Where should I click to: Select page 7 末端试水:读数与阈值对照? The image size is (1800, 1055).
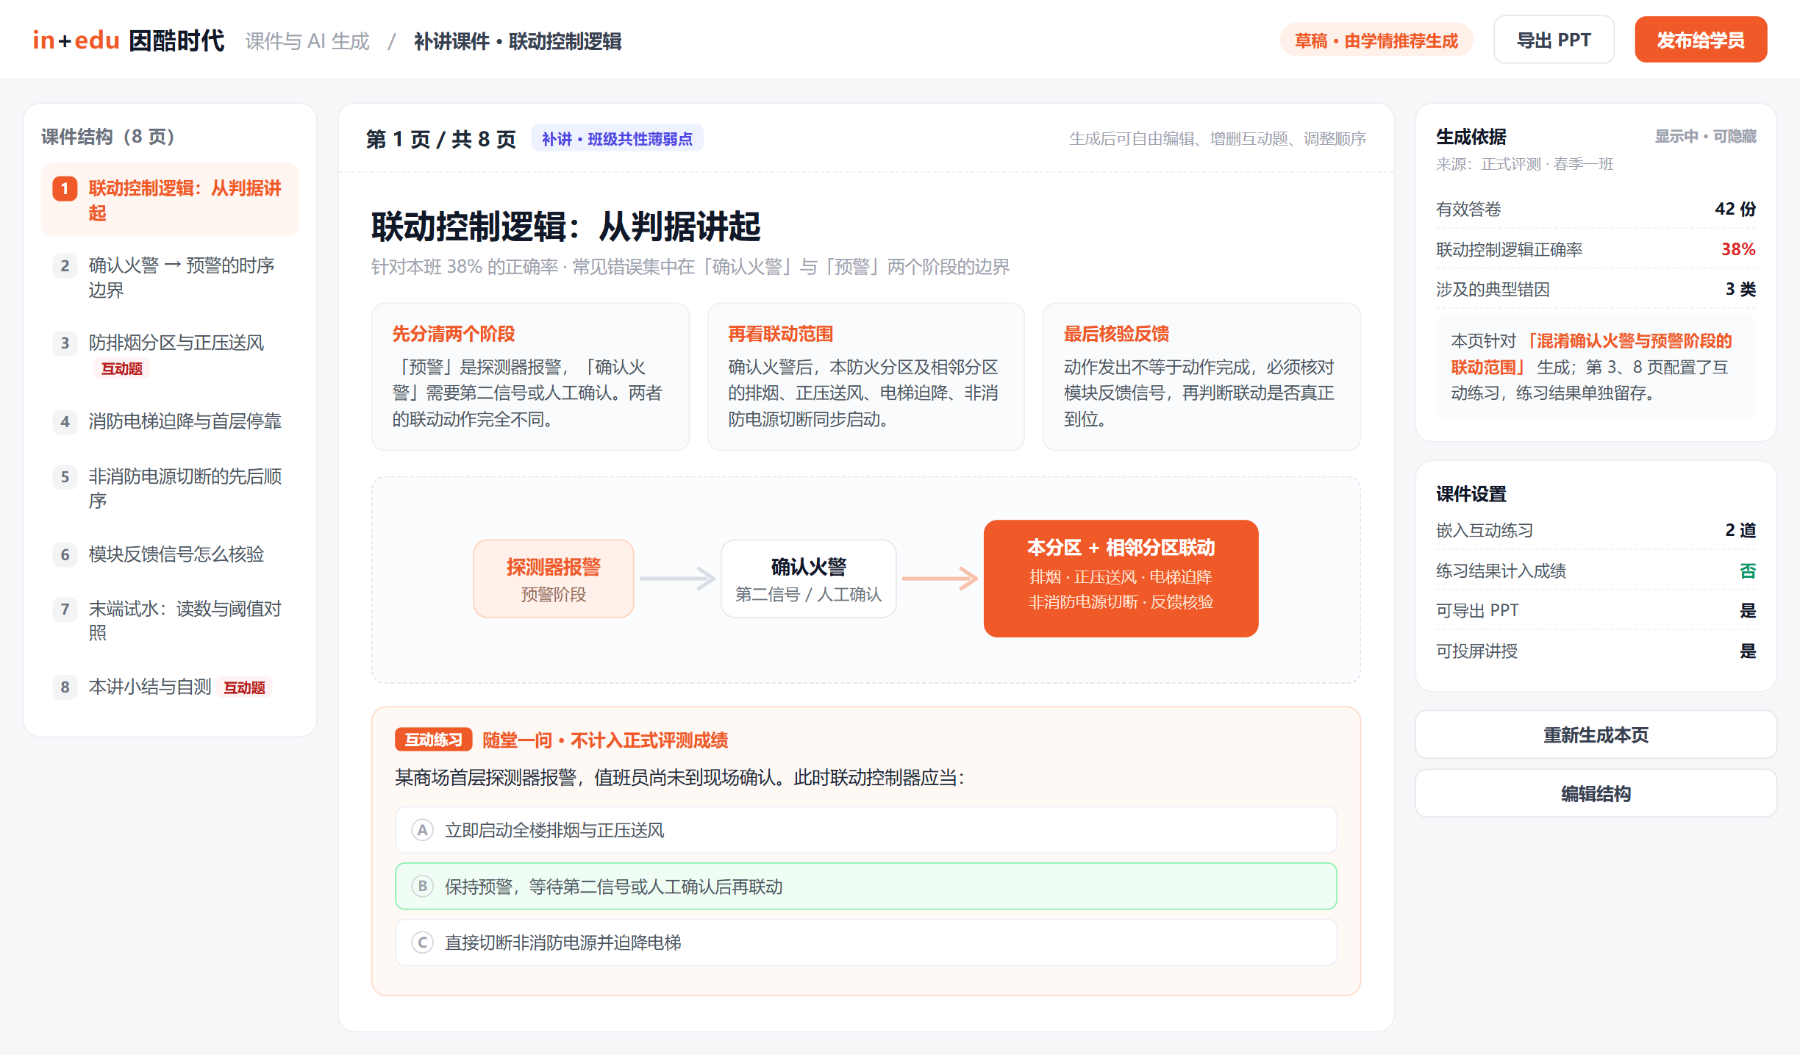(x=170, y=620)
